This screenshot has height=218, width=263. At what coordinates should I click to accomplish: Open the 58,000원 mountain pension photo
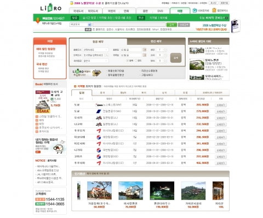tap(193, 191)
